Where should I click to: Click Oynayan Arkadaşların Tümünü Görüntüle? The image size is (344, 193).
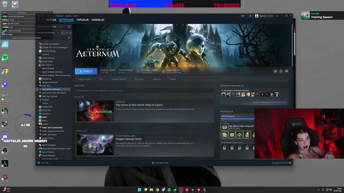coord(269,102)
